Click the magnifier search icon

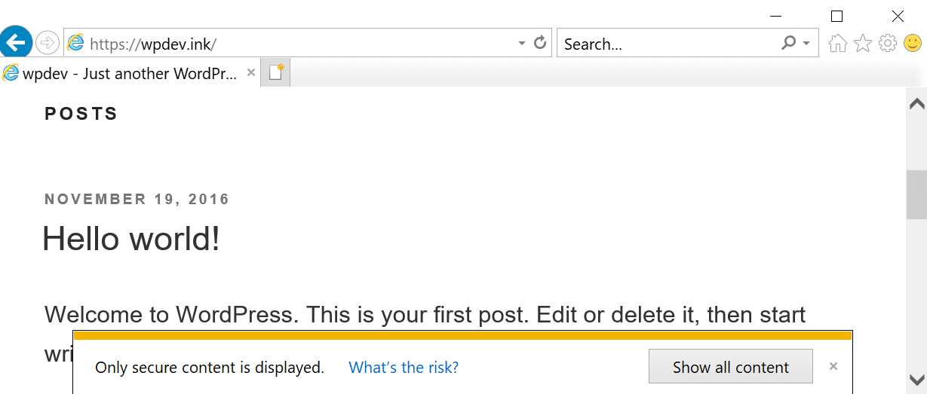[788, 43]
